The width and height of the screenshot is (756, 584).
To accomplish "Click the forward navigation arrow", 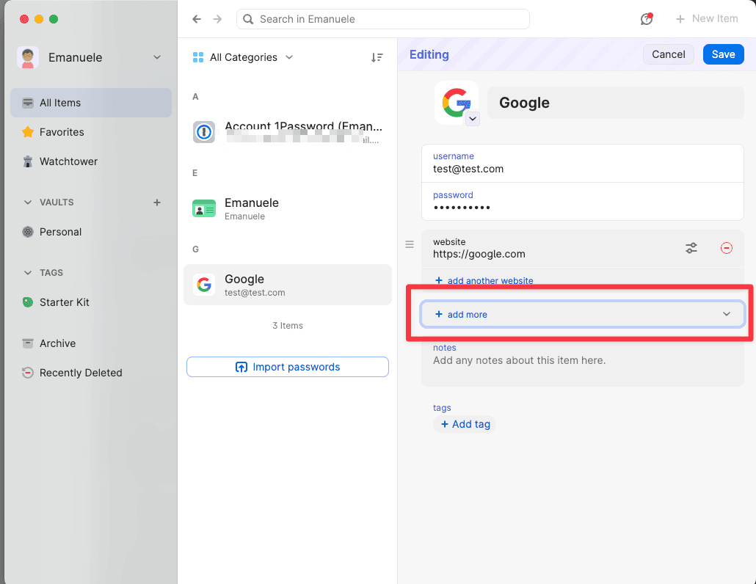I will coord(217,19).
